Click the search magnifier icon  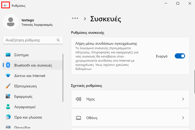pyautogui.click(x=58, y=40)
